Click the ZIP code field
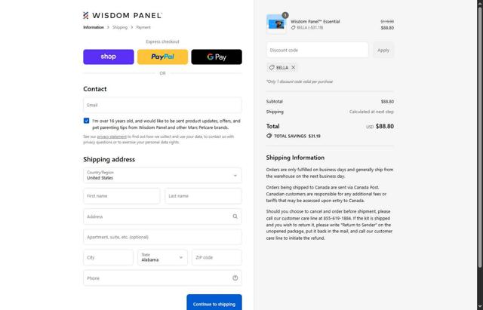 click(x=217, y=257)
